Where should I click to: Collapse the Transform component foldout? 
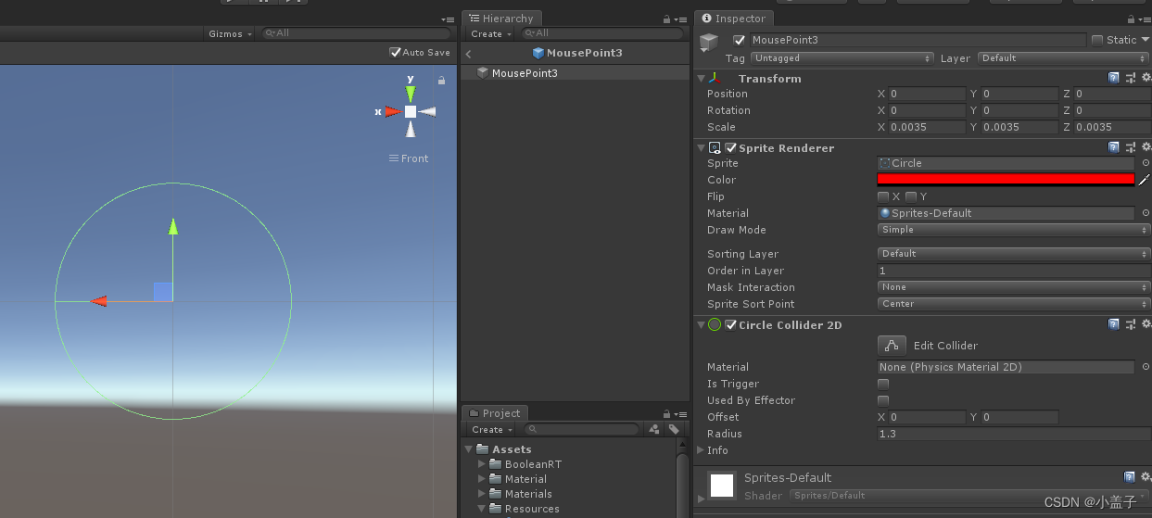(x=701, y=79)
